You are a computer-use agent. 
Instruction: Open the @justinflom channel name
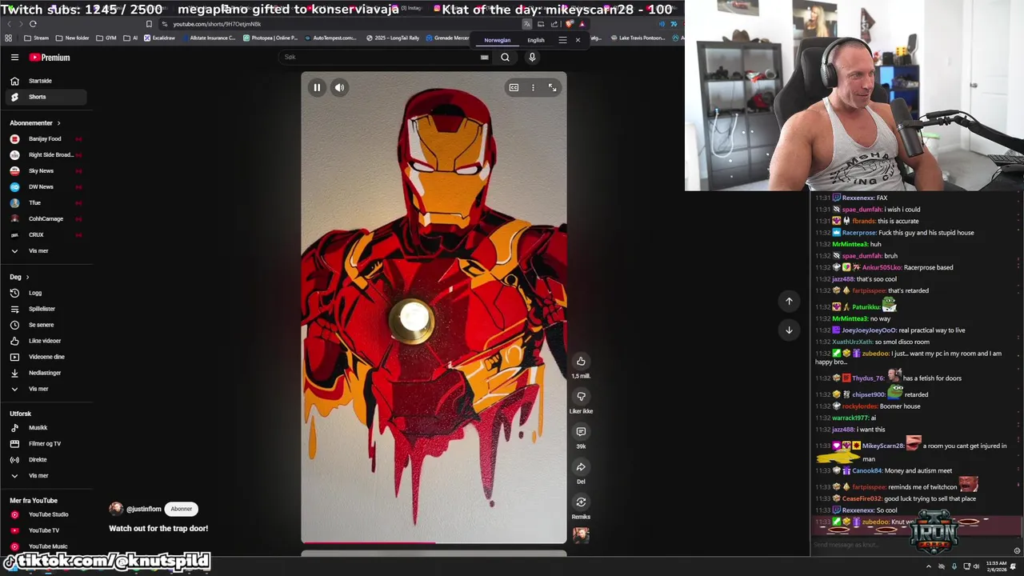click(144, 509)
